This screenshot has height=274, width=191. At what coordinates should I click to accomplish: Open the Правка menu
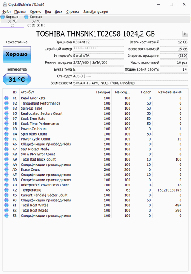[x=20, y=12]
